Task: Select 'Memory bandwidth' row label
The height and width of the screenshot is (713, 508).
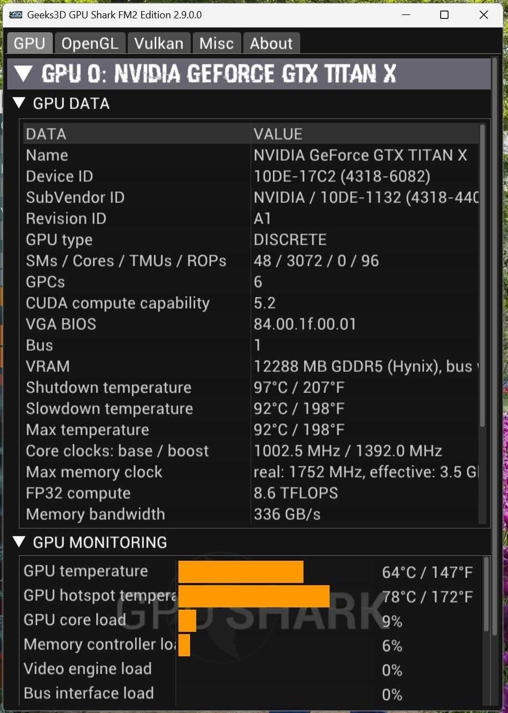Action: pos(95,514)
